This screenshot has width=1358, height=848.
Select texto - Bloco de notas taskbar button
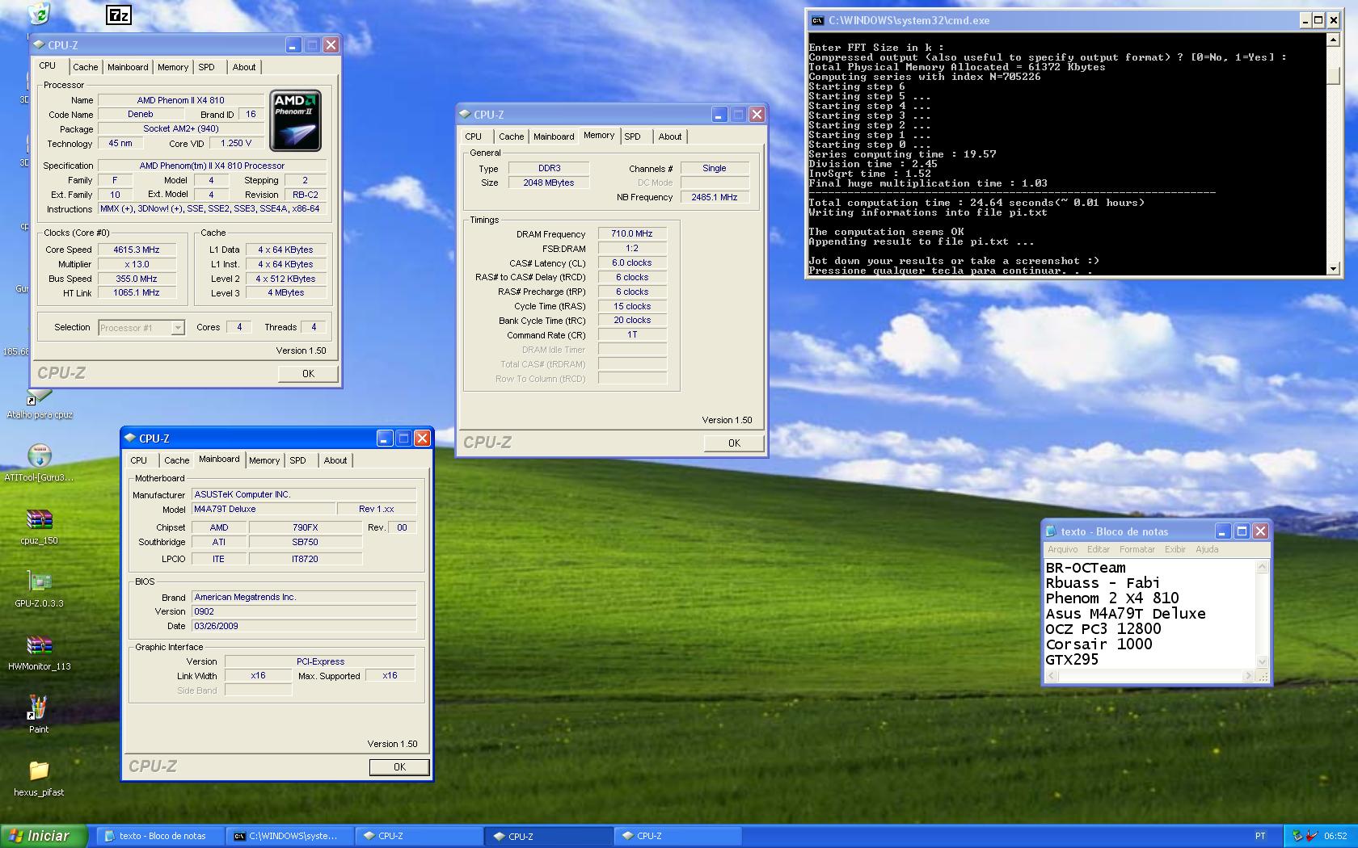pos(160,836)
